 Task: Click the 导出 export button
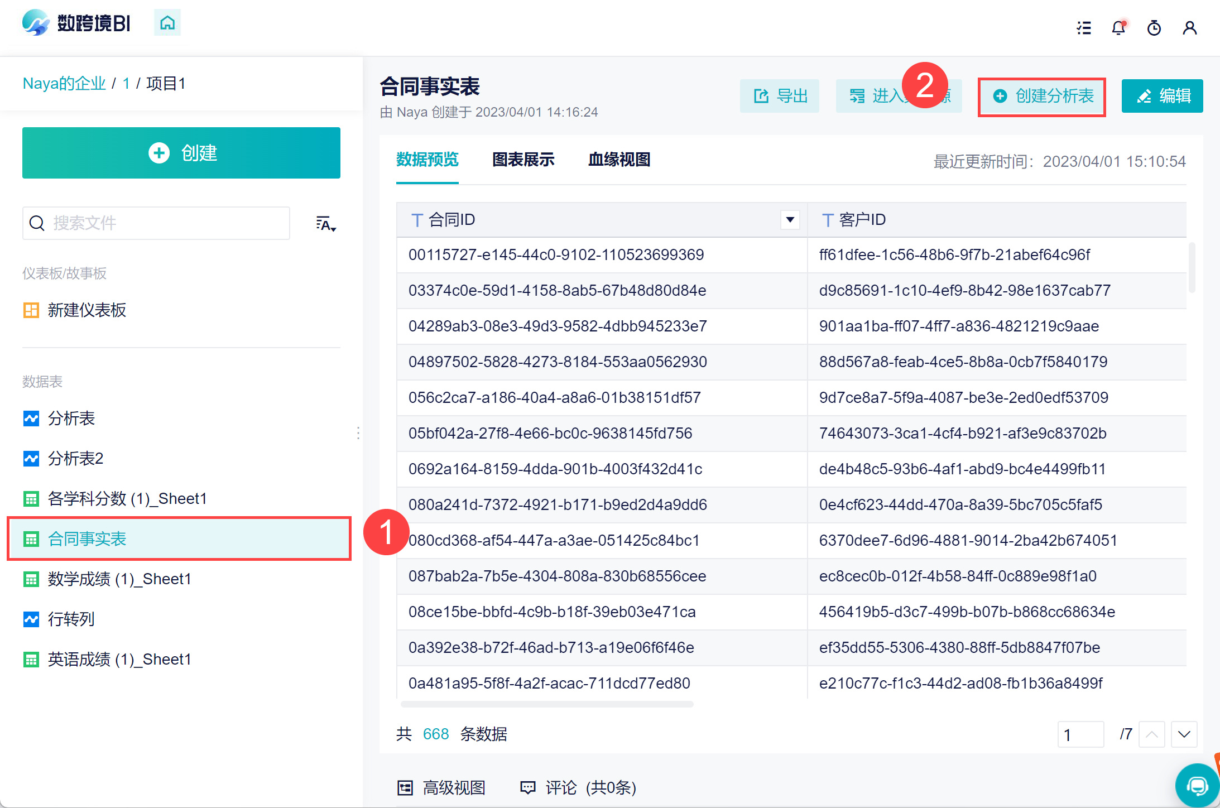point(780,97)
